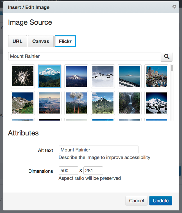Click the width field showing 500
The width and height of the screenshot is (182, 213).
coord(68,171)
